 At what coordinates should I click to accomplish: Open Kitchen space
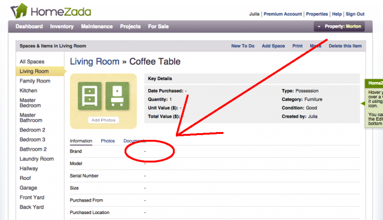[x=28, y=90]
